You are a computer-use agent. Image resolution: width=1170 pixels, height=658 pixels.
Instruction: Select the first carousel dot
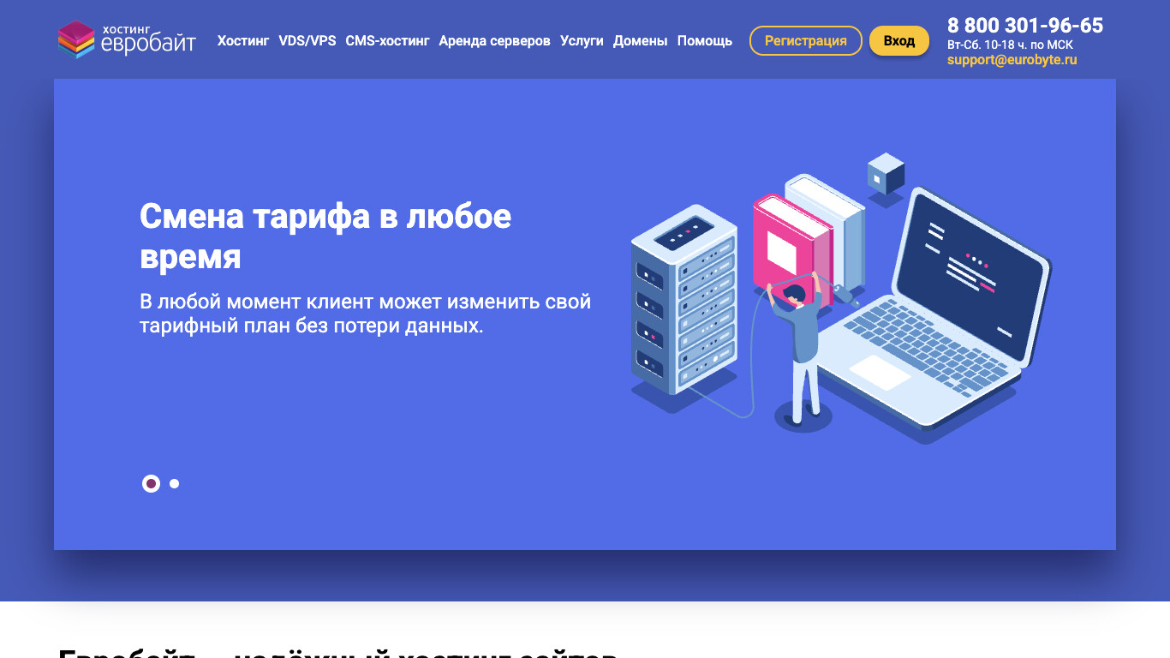click(x=151, y=483)
